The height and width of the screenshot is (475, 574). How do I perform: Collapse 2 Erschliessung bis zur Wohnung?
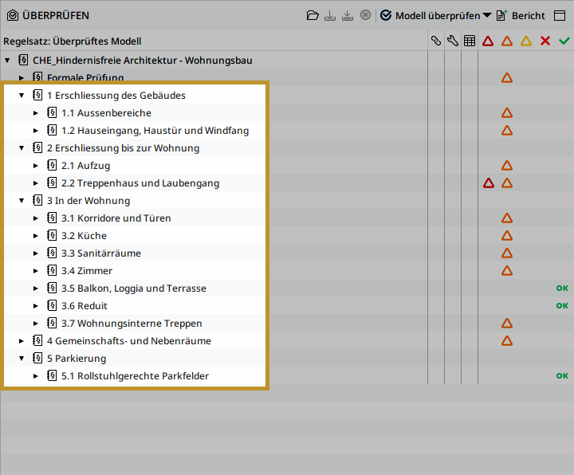tap(22, 148)
